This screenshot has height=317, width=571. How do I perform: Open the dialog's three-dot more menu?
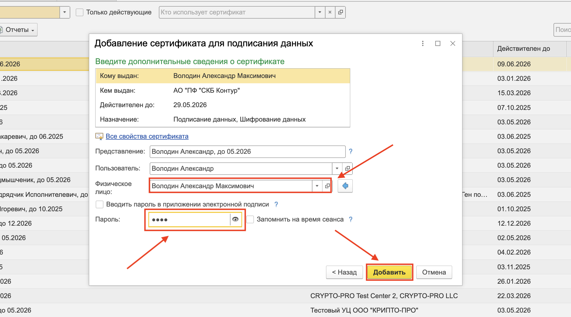423,44
